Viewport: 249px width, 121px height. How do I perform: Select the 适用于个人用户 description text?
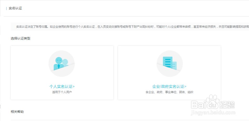62,92
